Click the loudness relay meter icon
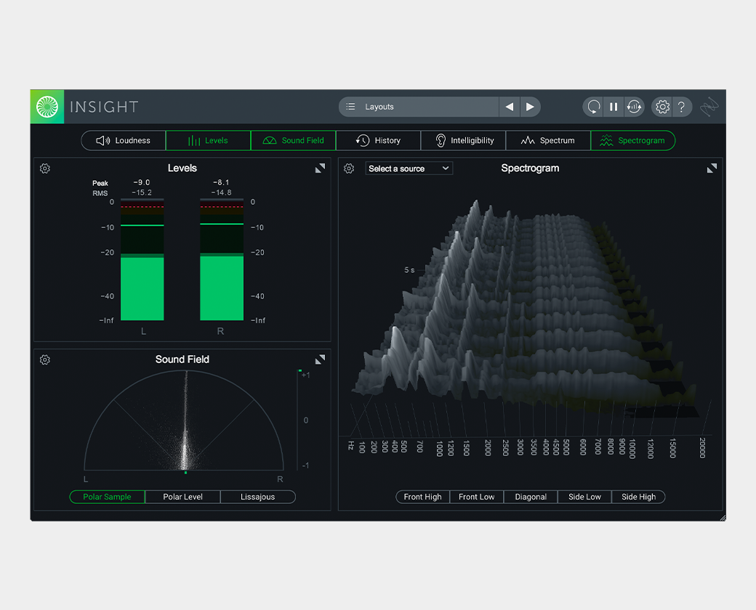Image resolution: width=756 pixels, height=610 pixels. tap(634, 107)
